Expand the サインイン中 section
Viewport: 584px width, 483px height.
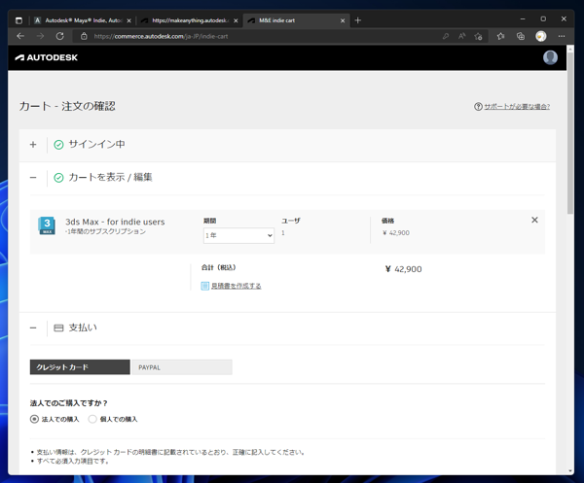(33, 145)
